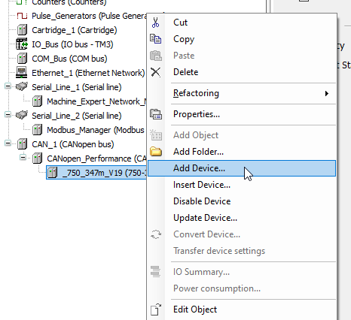Click the Delete X icon

pos(156,72)
